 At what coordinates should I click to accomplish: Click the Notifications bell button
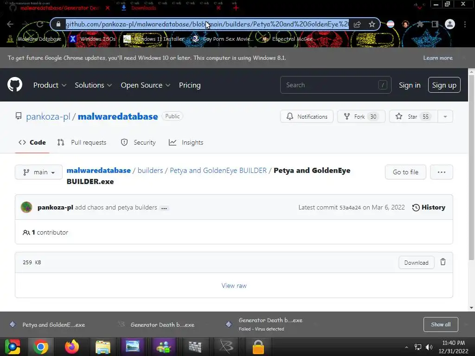307,116
